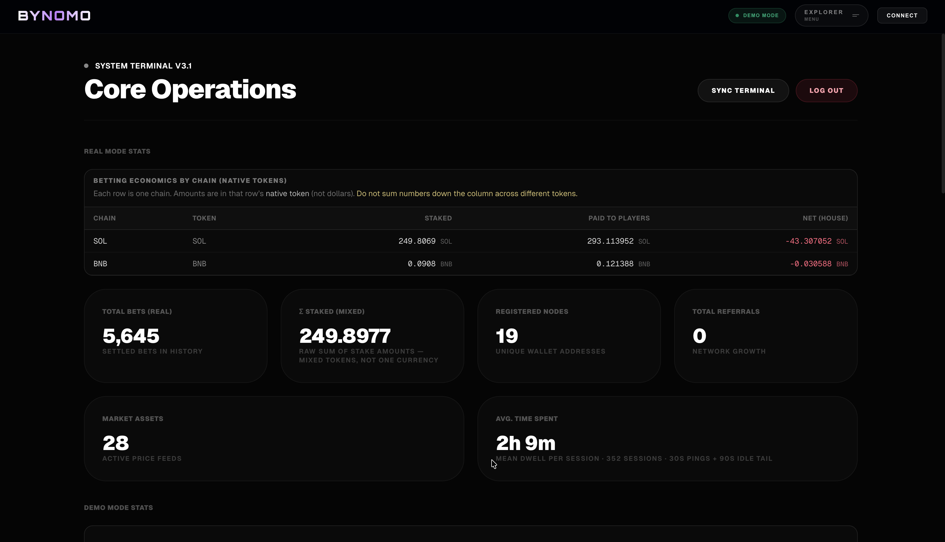Click the Staked column header
This screenshot has height=542, width=945.
pos(438,218)
